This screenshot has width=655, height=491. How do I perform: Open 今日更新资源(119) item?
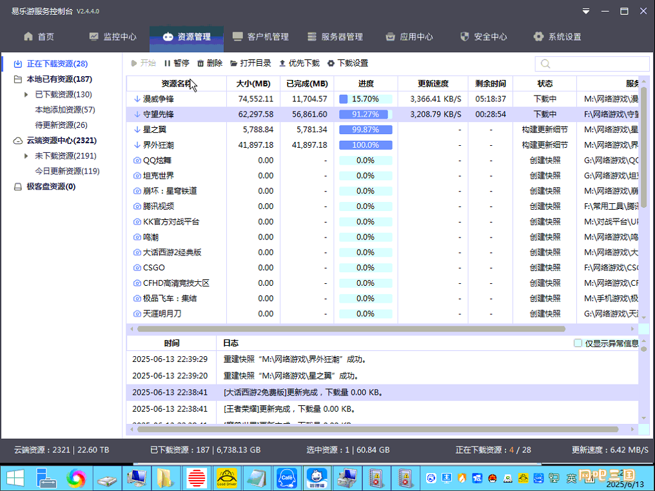[67, 171]
